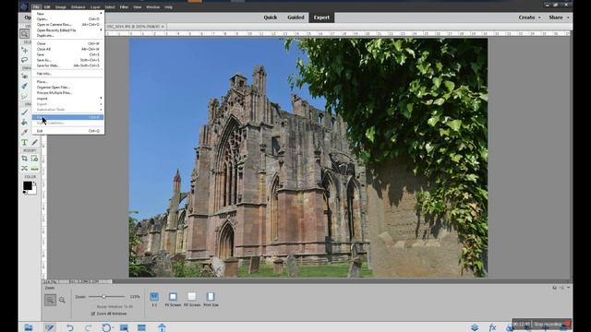Click the black foreground color swatch
The image size is (591, 332).
click(28, 185)
